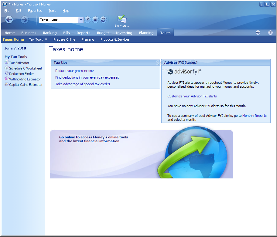Open Take advantage of special tax credits

coord(83,84)
